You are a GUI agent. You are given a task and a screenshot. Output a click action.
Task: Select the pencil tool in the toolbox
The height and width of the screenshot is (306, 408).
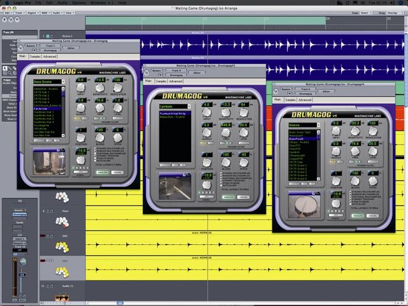point(10,68)
